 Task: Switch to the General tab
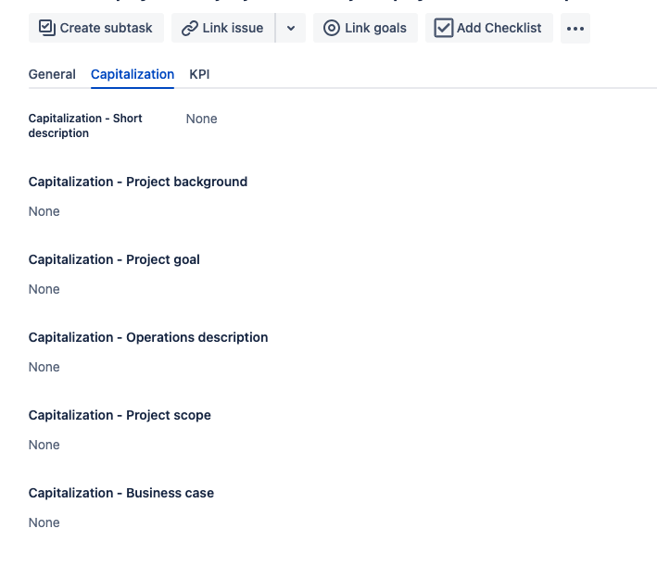[x=52, y=74]
